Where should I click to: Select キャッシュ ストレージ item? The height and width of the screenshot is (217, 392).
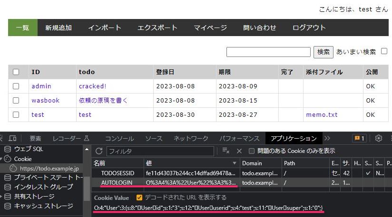pos(43,206)
